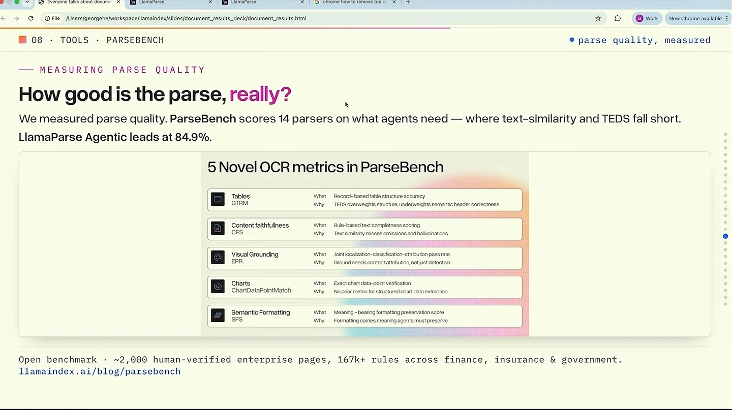Viewport: 732px width, 410px height.
Task: Open the Work profile menu
Action: [x=647, y=18]
